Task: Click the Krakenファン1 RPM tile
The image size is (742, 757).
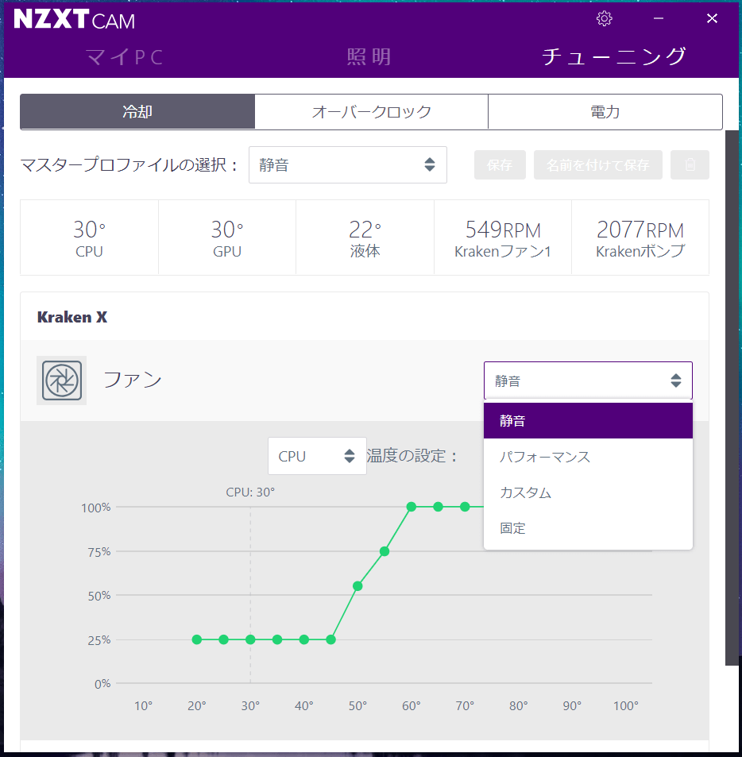Action: coord(503,238)
